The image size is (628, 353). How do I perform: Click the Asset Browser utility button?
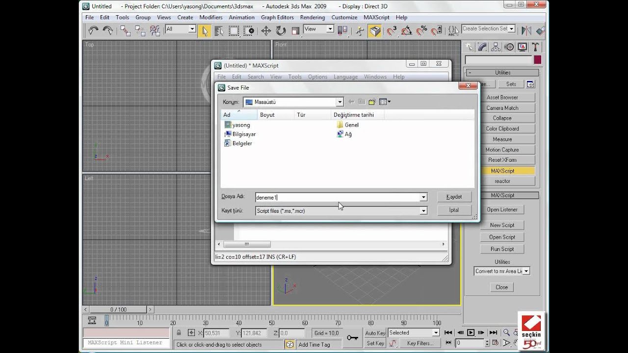tap(502, 98)
